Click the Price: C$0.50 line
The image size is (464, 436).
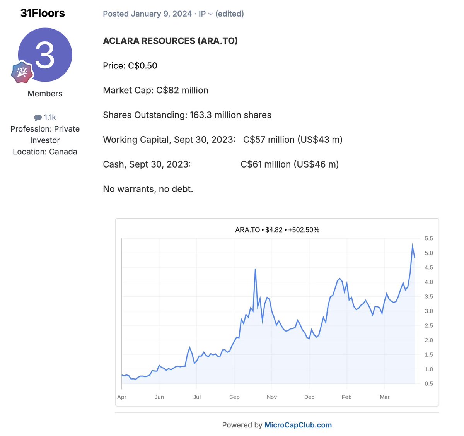click(130, 66)
